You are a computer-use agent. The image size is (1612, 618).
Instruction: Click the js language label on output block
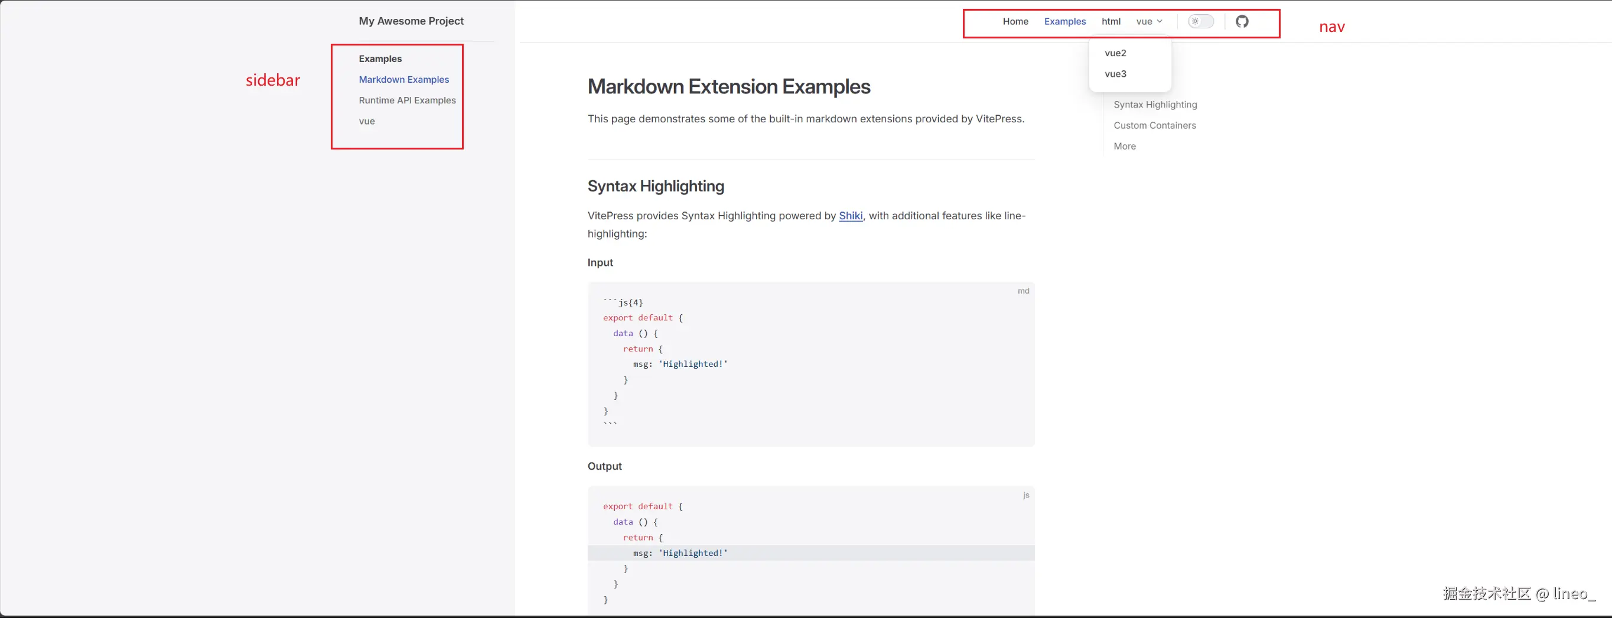(1025, 495)
